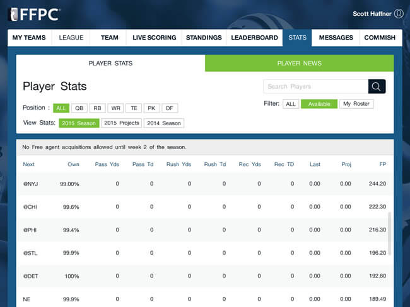The image size is (410, 307).
Task: Click the 222.30 FP value
Action: click(377, 206)
